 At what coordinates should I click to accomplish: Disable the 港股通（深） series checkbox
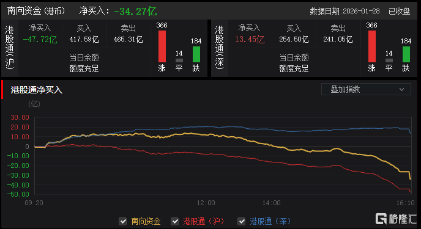point(241,222)
